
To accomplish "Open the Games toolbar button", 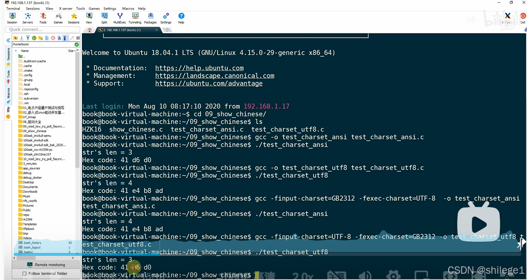I will coord(58,18).
